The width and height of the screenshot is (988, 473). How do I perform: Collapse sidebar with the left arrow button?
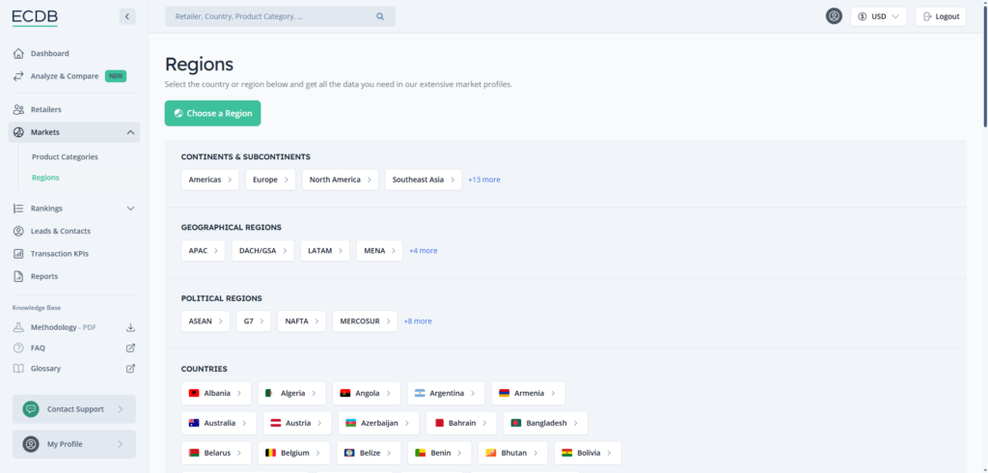point(127,16)
